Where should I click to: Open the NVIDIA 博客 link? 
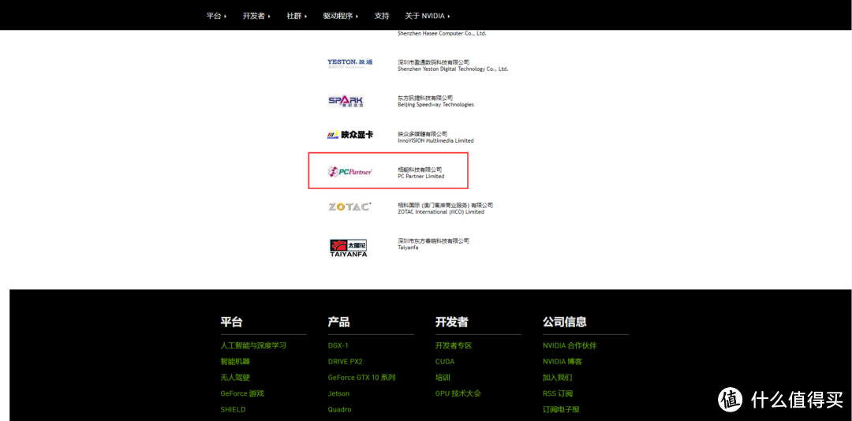562,361
